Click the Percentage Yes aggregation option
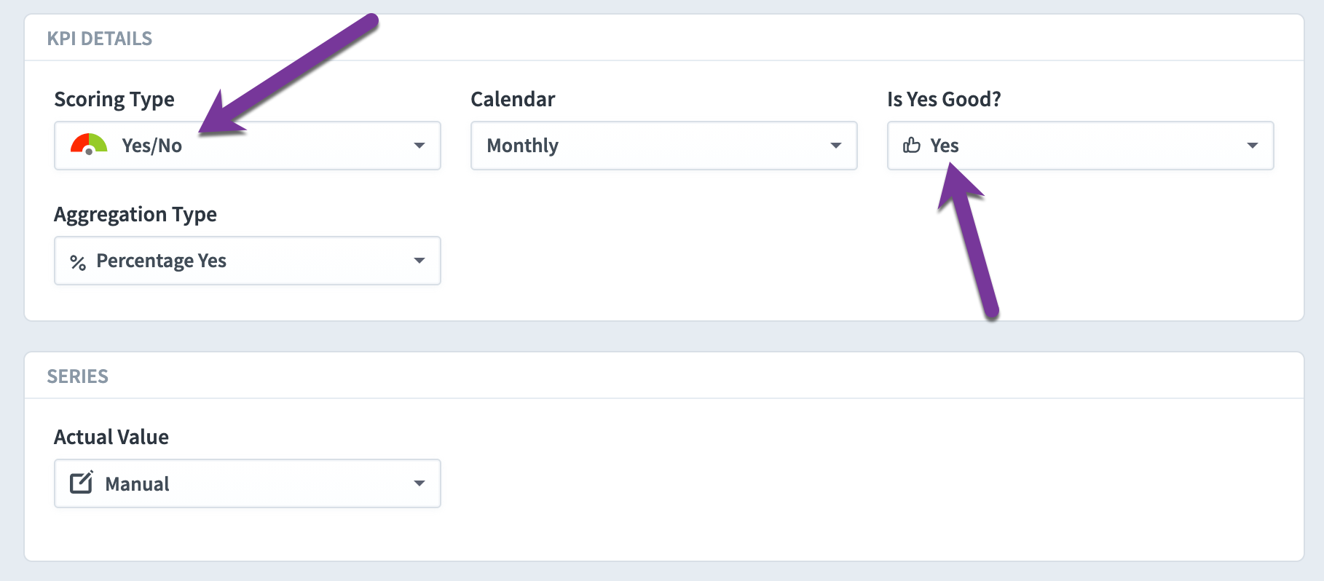1324x581 pixels. tap(248, 261)
